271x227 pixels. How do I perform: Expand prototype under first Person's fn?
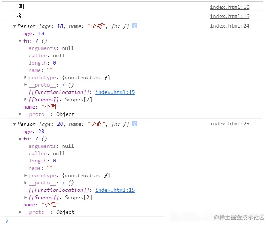[x=26, y=77]
